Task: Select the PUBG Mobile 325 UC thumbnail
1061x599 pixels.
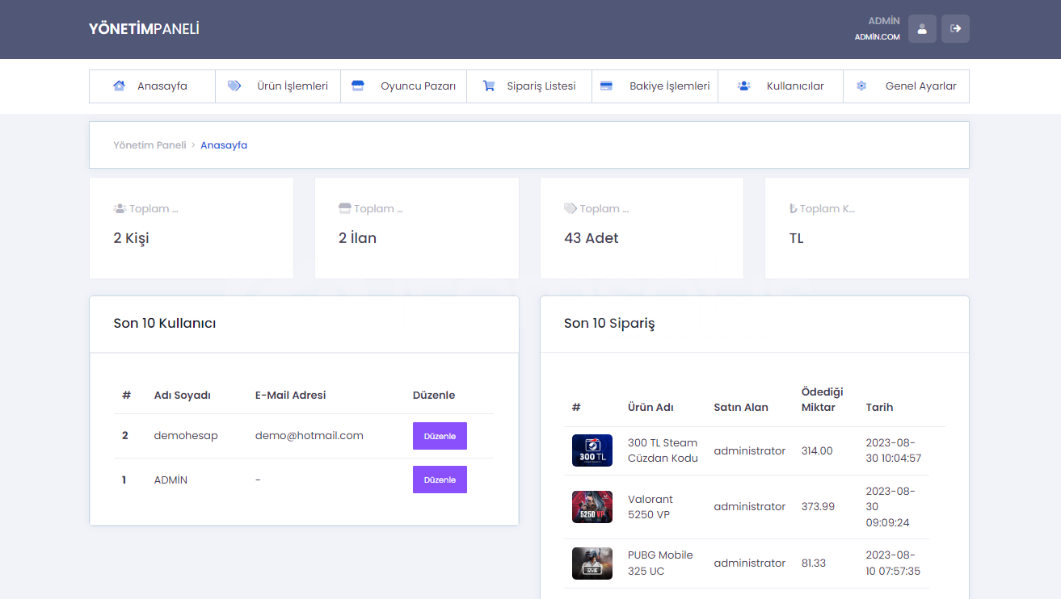Action: tap(592, 563)
